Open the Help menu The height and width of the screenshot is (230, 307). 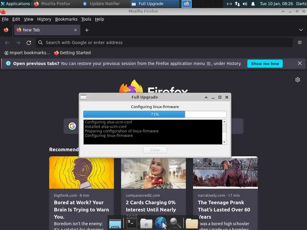[100, 19]
